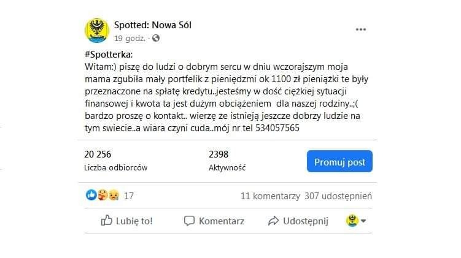Expand the acting-as page selector arrow
461x258 pixels.
point(363,221)
